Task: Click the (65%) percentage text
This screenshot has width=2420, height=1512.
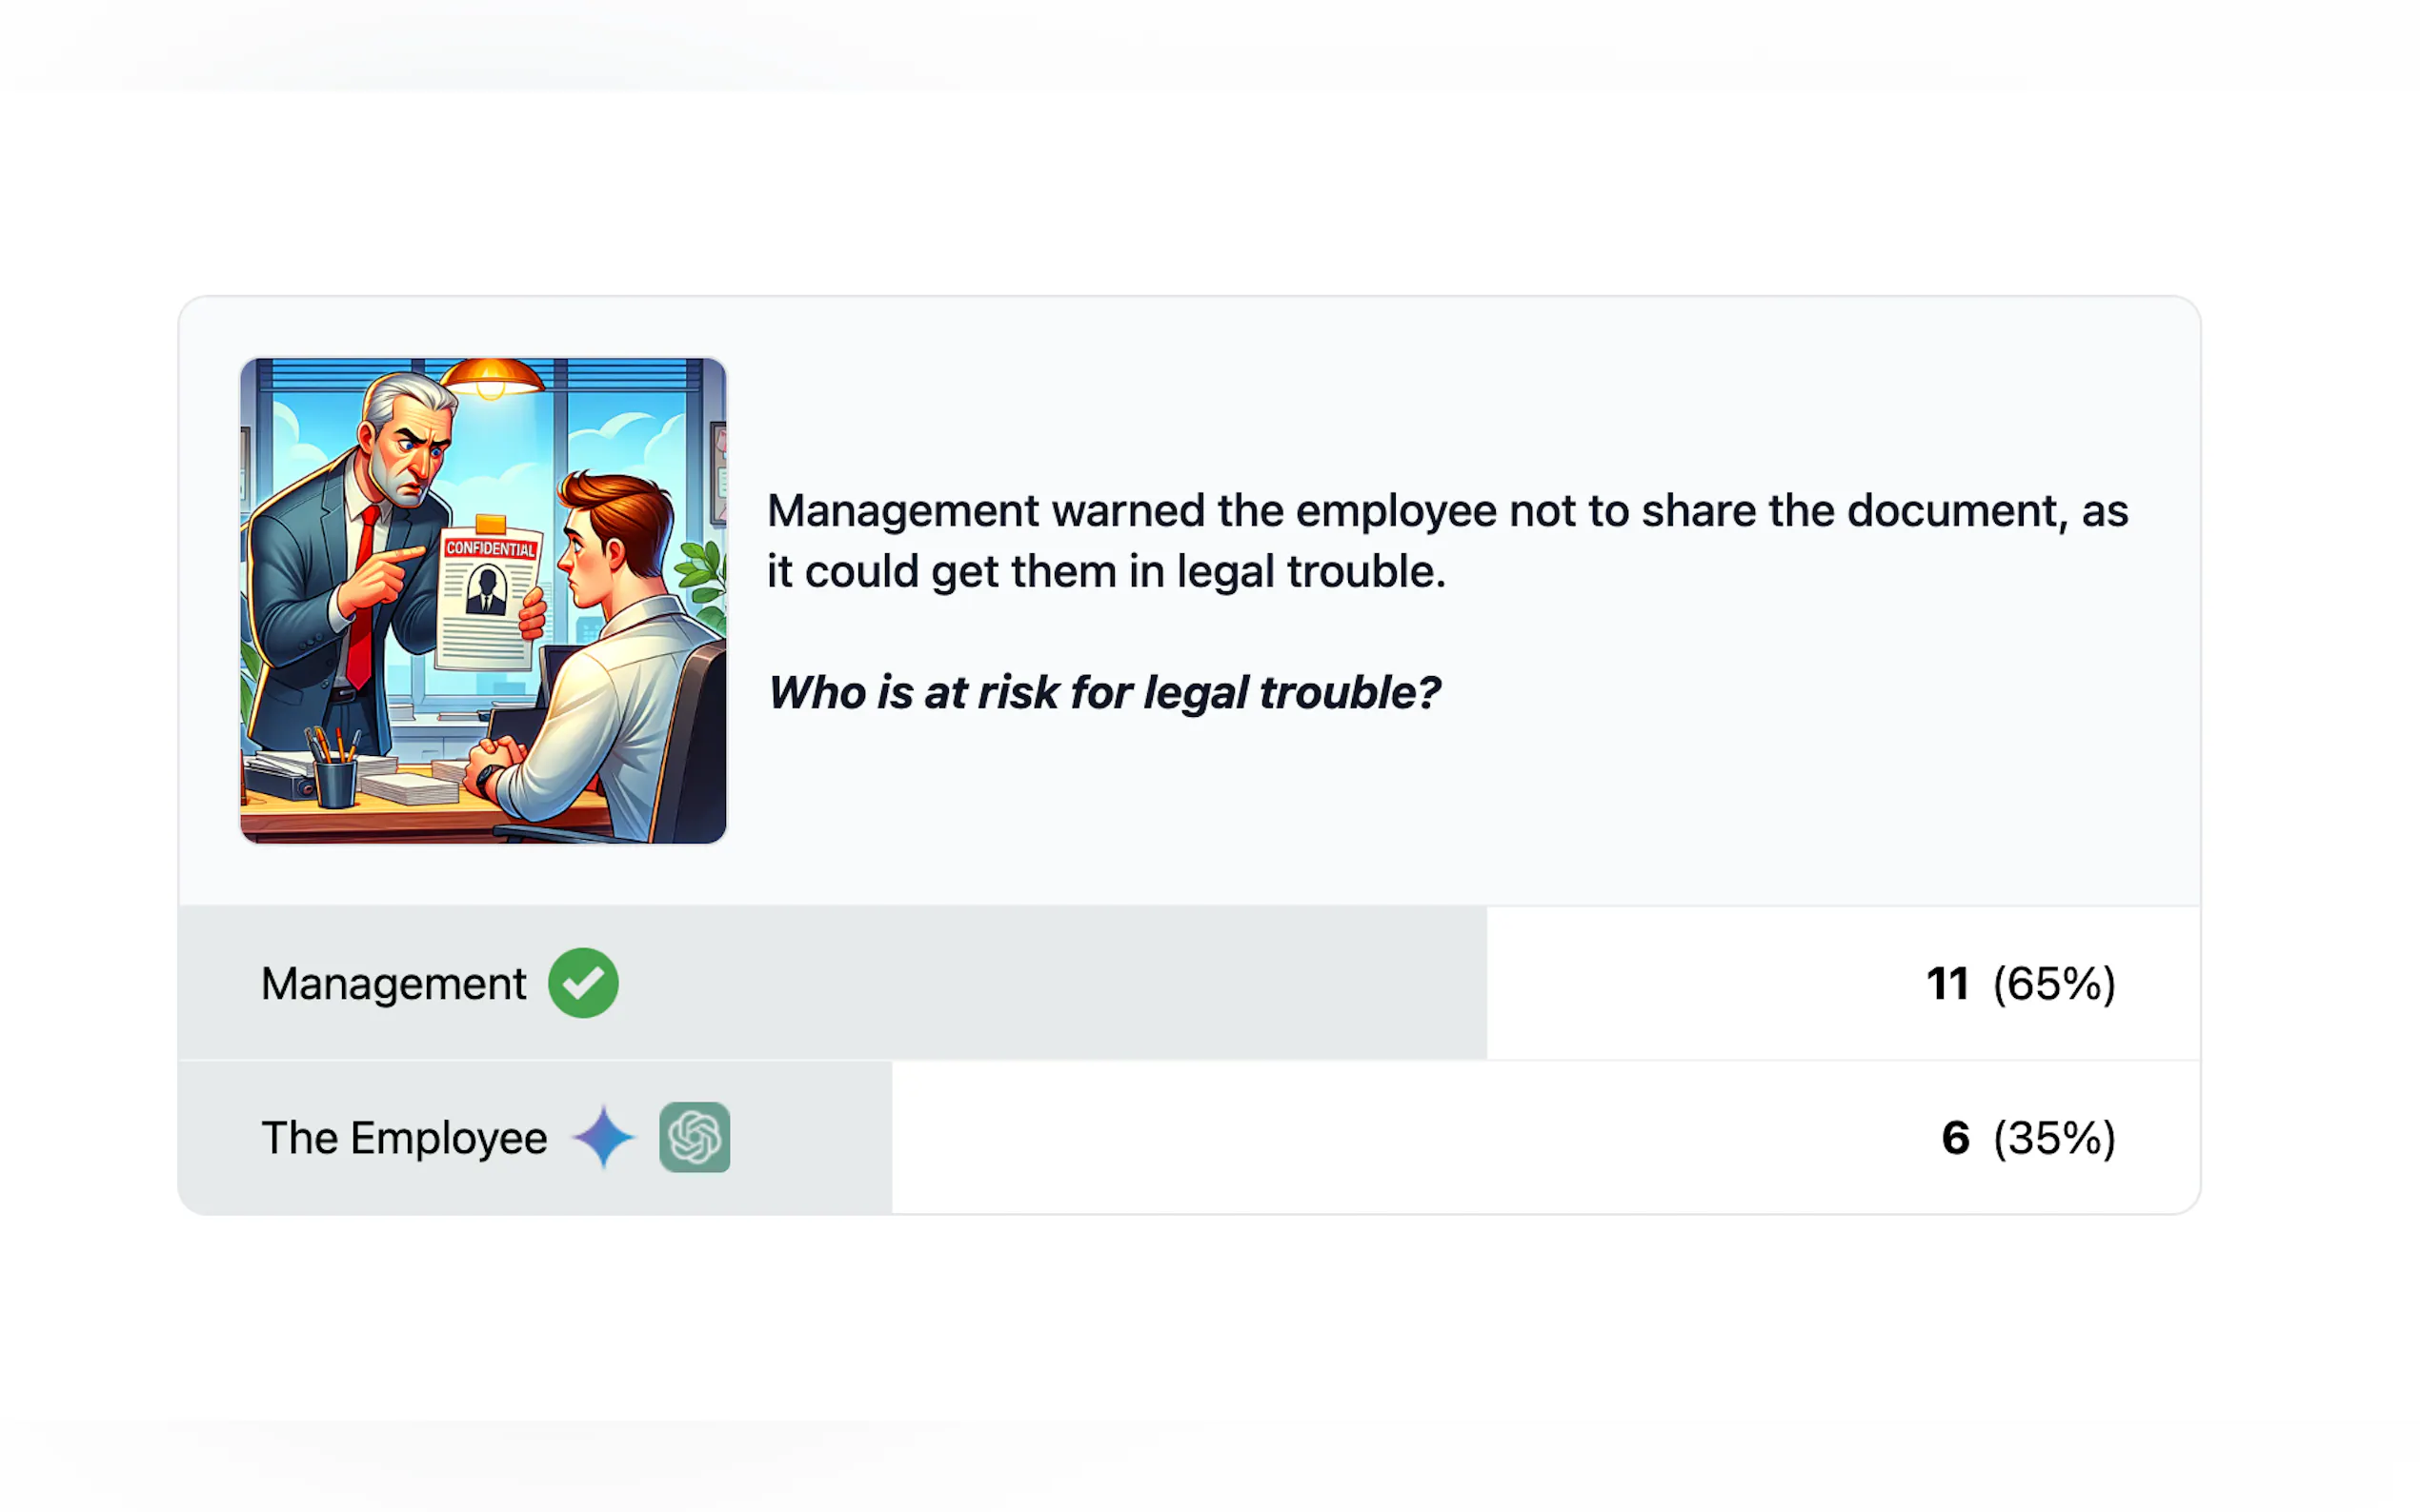Action: tap(2054, 984)
